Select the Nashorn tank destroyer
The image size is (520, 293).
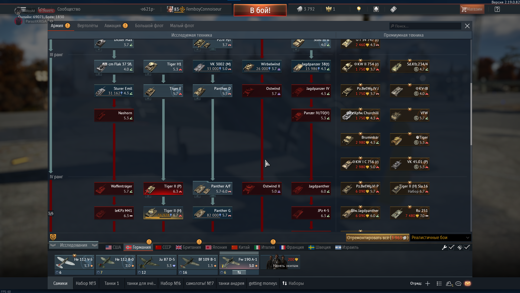(114, 115)
